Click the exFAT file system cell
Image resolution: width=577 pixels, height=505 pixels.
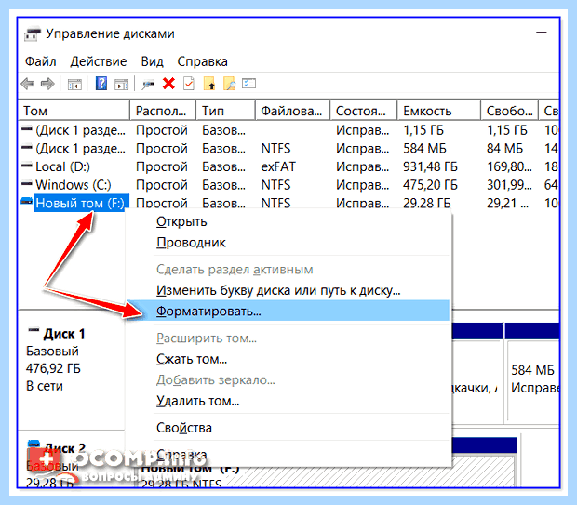click(x=278, y=166)
